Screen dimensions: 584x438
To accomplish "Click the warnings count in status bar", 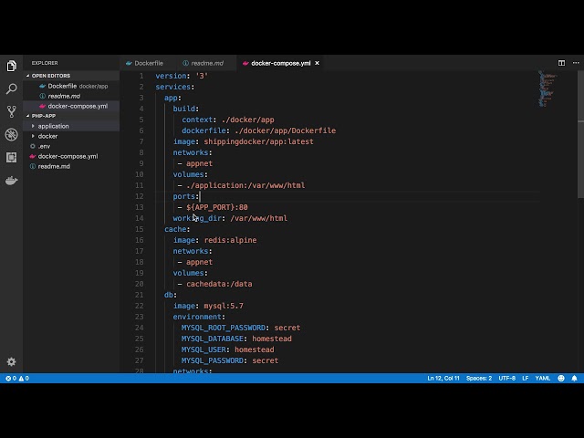I will pos(24,378).
